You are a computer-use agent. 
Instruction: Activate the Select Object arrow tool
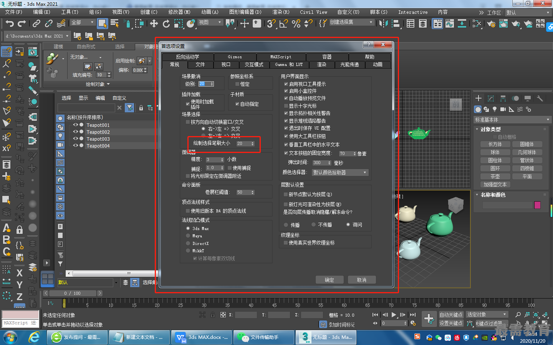click(102, 23)
